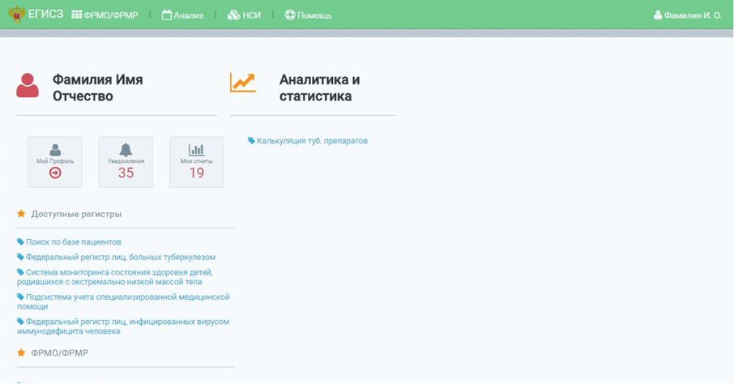Open the Мой Профиль tile
The image size is (734, 384).
point(55,161)
